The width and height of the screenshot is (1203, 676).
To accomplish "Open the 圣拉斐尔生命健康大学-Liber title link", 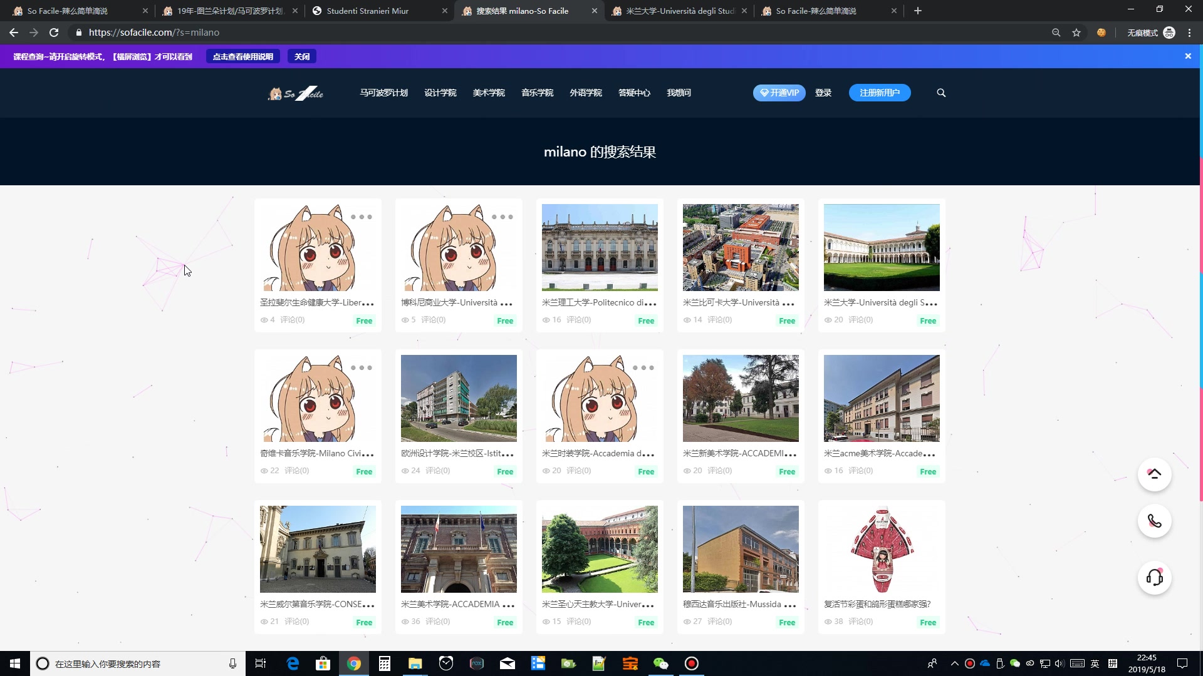I will 317,303.
